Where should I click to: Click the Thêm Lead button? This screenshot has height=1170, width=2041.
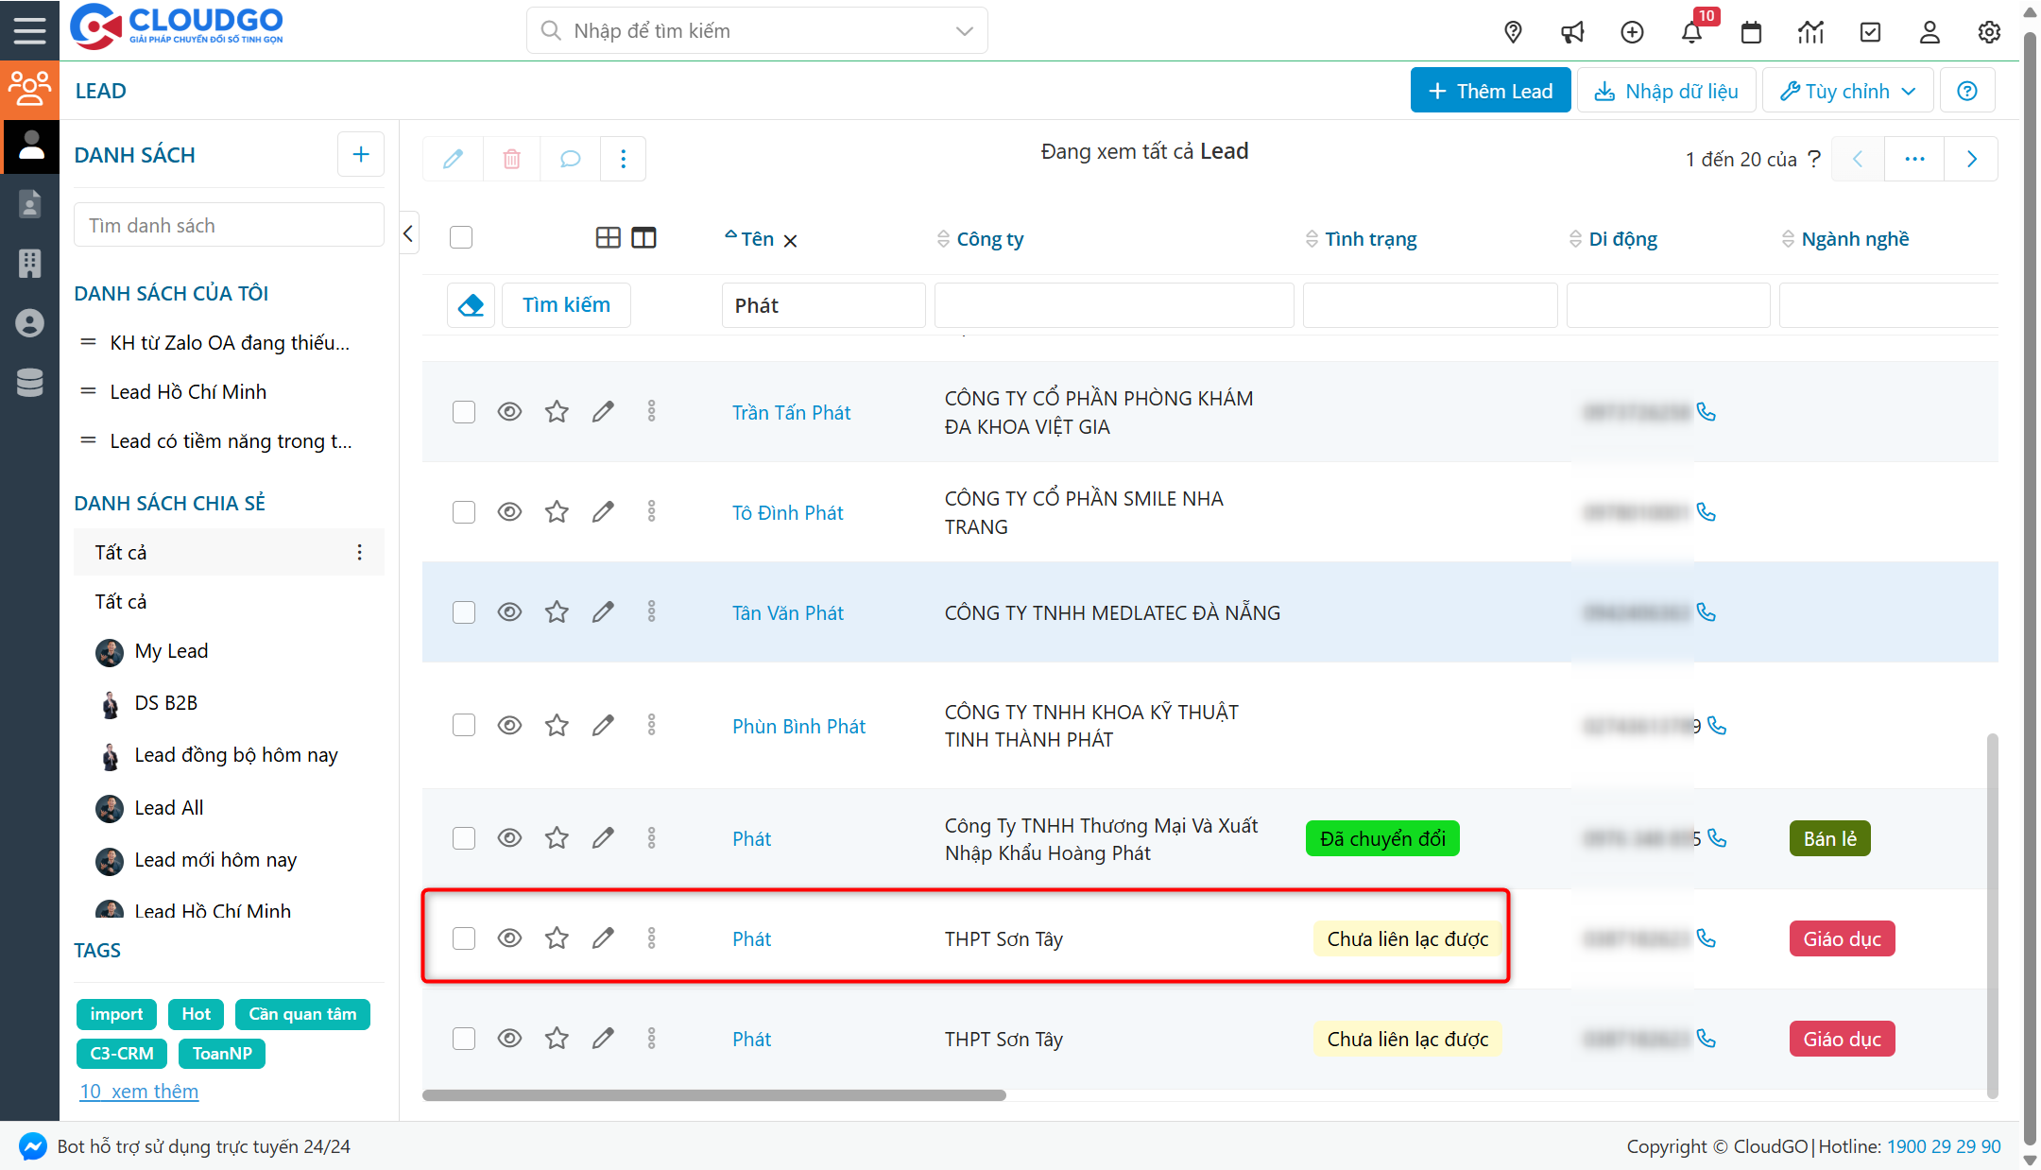click(x=1490, y=91)
